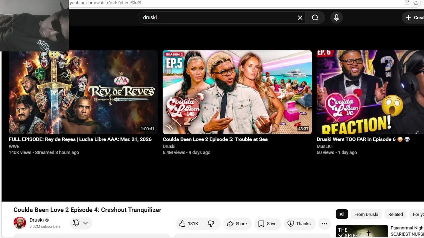Screen dimensions: 424x238
Task: Clear the druski search text
Action: 300,18
